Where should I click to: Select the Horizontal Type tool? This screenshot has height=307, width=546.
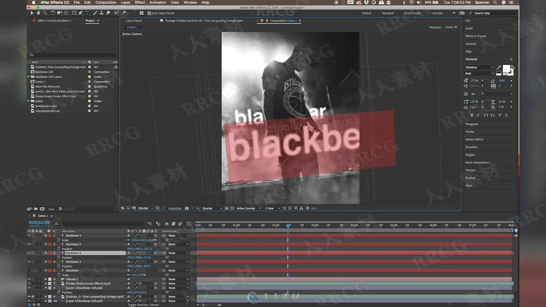(87, 13)
